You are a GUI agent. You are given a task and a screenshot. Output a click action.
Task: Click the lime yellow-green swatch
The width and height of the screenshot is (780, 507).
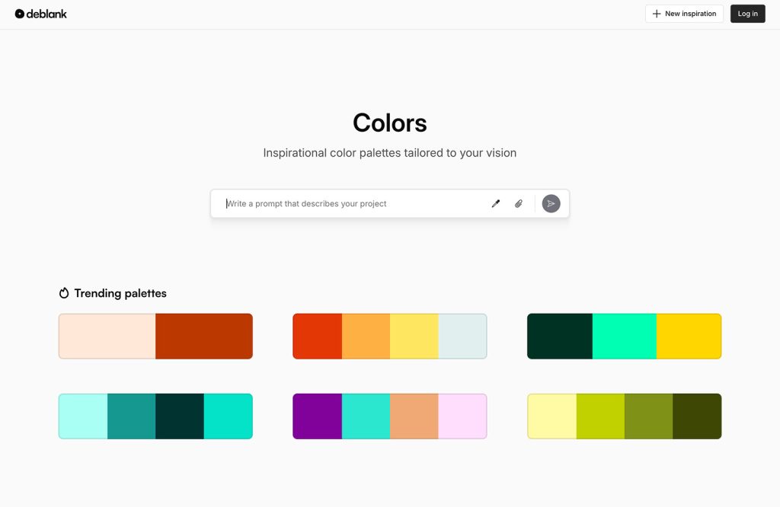coord(600,416)
